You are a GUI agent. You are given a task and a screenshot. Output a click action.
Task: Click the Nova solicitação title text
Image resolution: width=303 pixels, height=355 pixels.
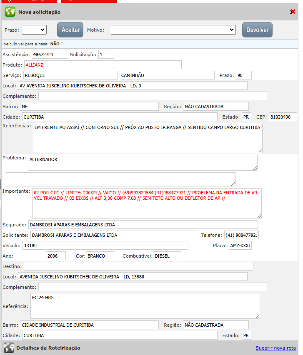pyautogui.click(x=40, y=12)
